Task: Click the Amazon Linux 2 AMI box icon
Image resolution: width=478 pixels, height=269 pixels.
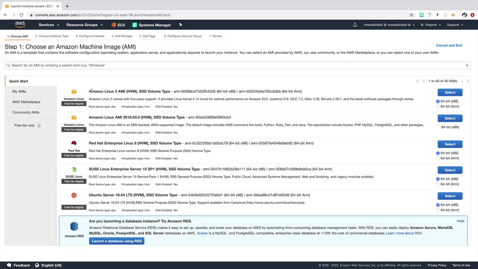Action: (x=74, y=92)
